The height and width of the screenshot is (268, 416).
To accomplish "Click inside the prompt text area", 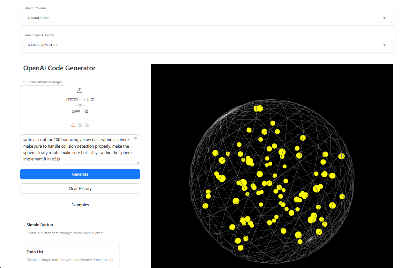I will [80, 150].
